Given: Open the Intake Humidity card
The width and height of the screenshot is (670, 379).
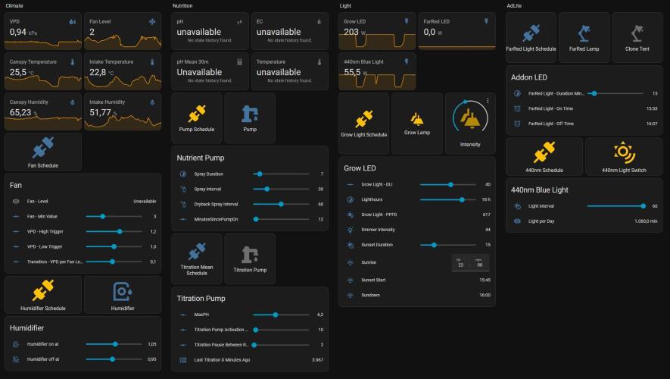Looking at the screenshot, I should [123, 111].
